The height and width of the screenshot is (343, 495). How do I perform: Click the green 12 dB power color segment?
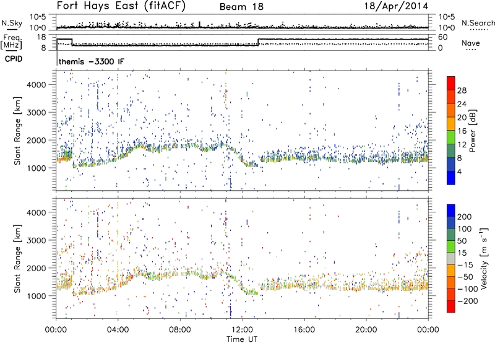pyautogui.click(x=451, y=137)
